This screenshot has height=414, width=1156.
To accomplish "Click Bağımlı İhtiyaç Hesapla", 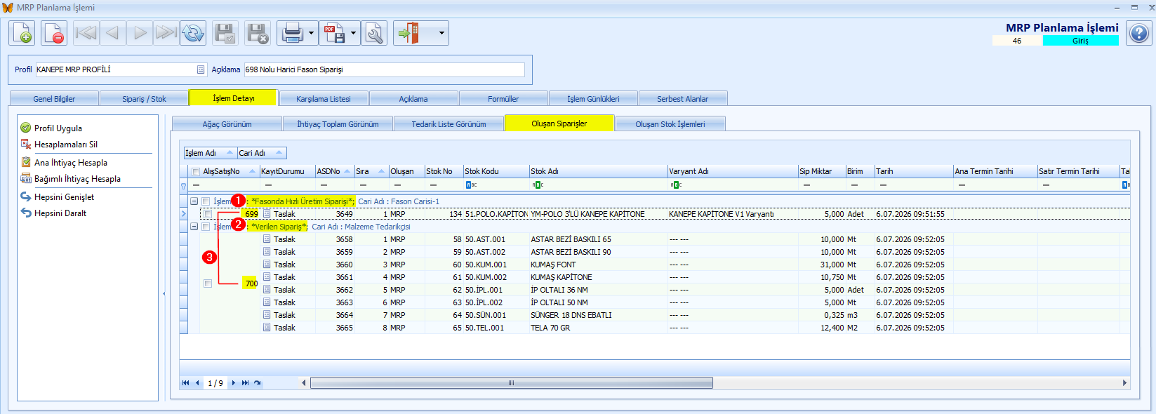I will click(77, 179).
